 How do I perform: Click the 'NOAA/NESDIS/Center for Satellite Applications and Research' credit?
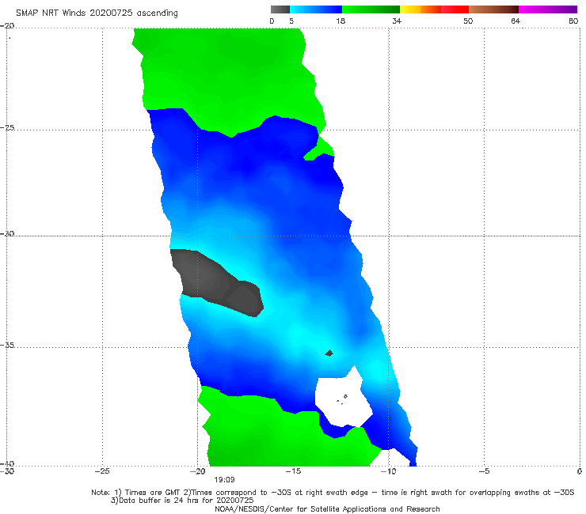click(327, 508)
